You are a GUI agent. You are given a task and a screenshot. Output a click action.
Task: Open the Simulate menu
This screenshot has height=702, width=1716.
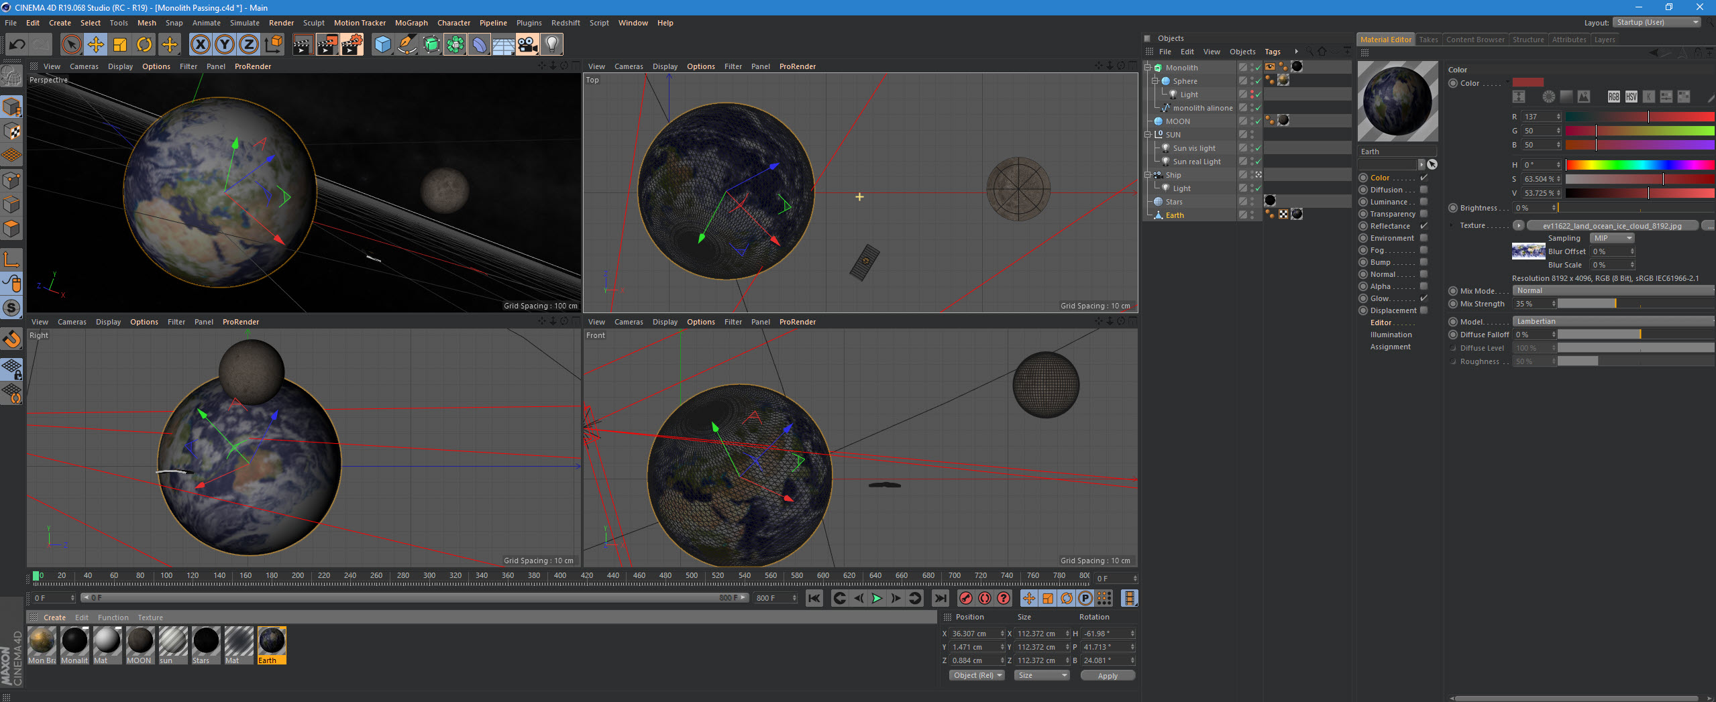tap(245, 23)
